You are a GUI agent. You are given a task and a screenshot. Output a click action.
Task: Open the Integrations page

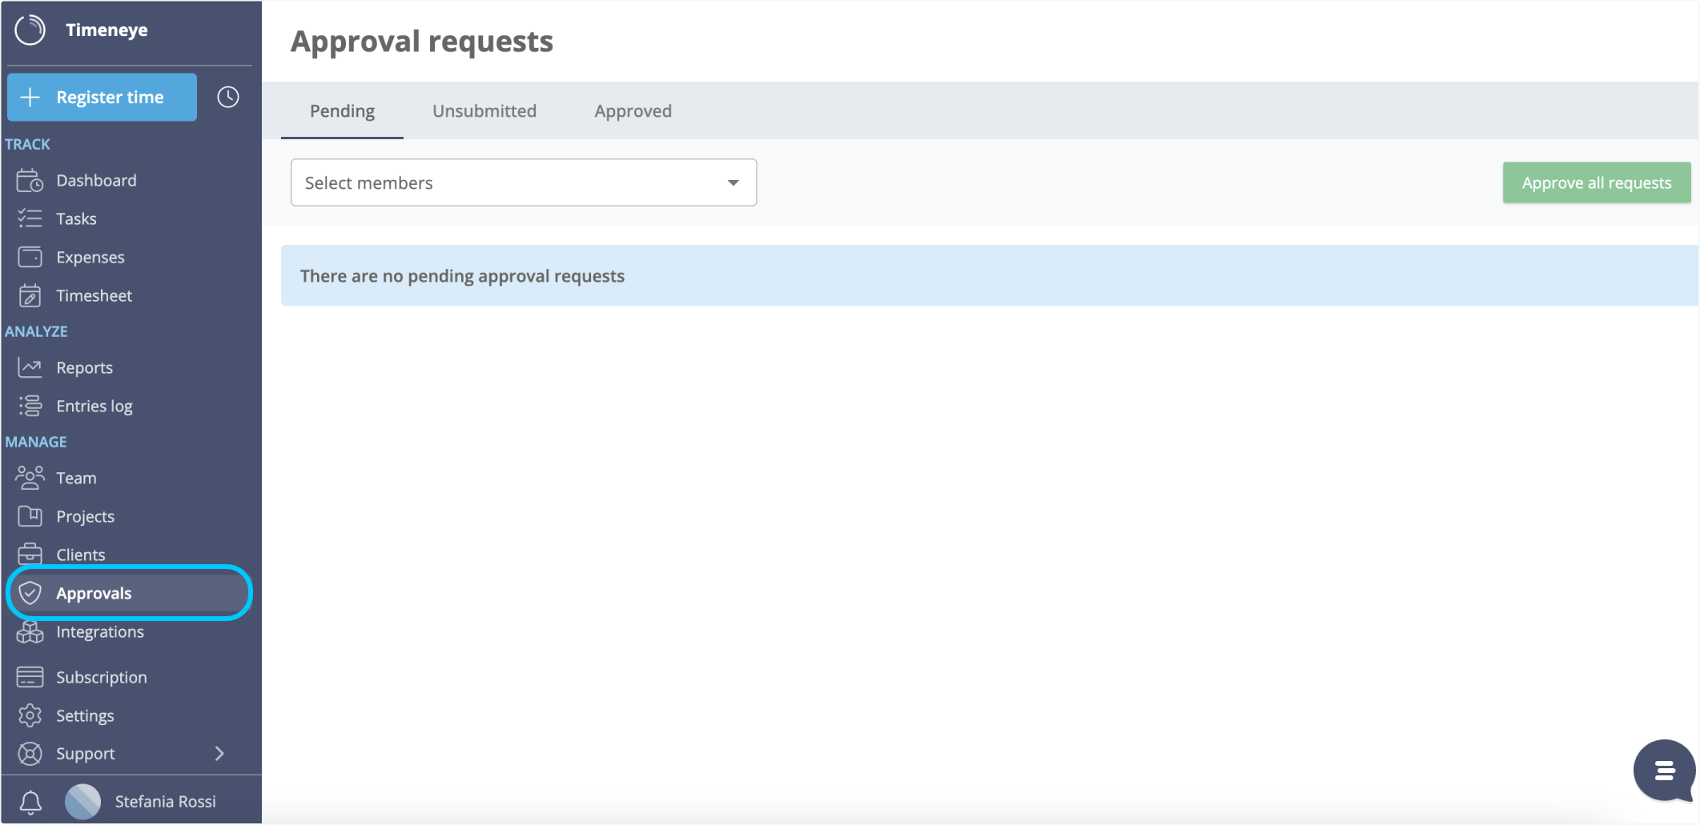tap(99, 631)
